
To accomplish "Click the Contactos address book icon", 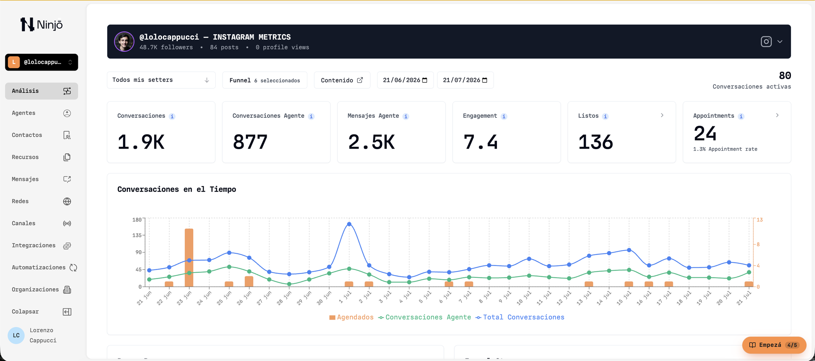I will point(67,135).
